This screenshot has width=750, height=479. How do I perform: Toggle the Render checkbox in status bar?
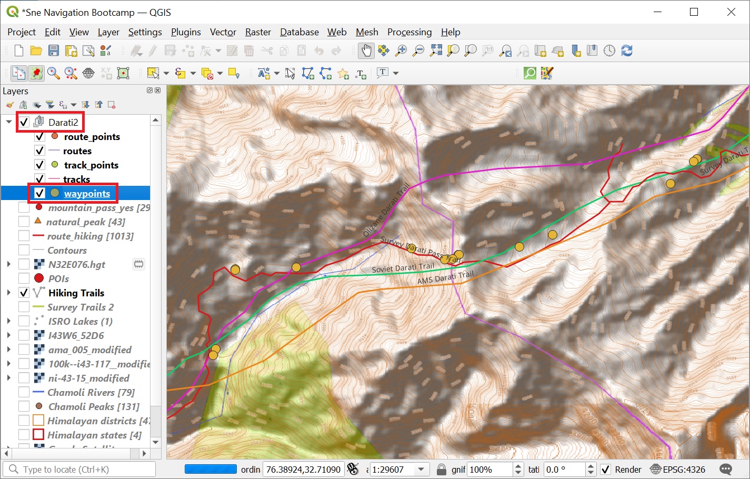coord(606,470)
